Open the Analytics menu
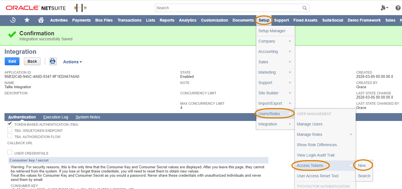 click(188, 20)
